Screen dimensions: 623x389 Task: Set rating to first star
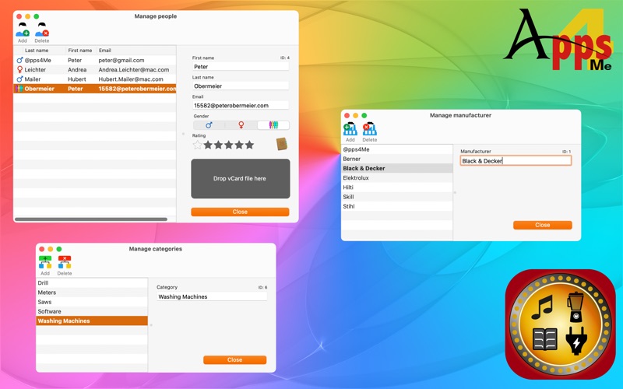pyautogui.click(x=198, y=145)
